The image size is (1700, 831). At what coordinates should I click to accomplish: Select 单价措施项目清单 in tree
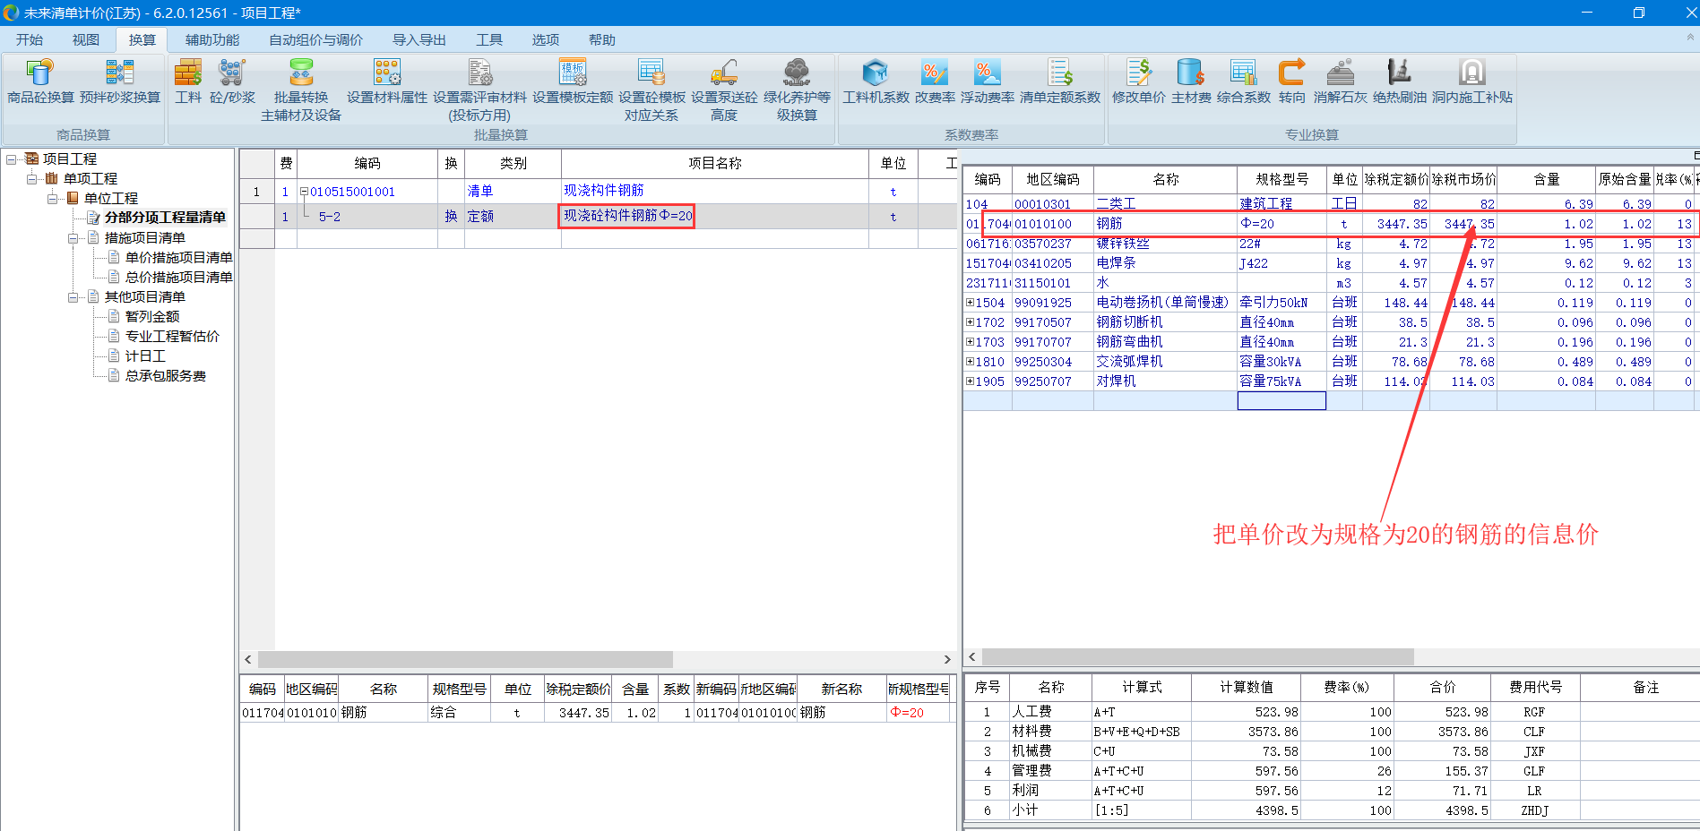(178, 258)
